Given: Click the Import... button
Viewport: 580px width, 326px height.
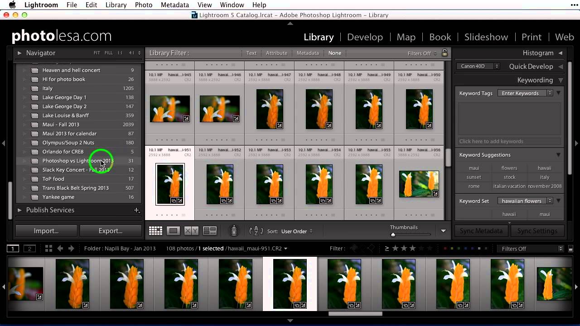Looking at the screenshot, I should [x=46, y=231].
